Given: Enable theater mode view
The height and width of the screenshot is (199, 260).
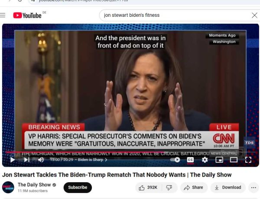Looking at the screenshot, I should click(x=234, y=160).
